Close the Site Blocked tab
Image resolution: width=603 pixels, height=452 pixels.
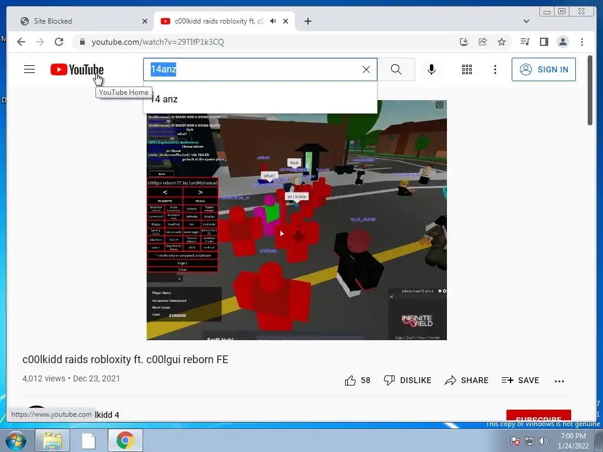(145, 21)
